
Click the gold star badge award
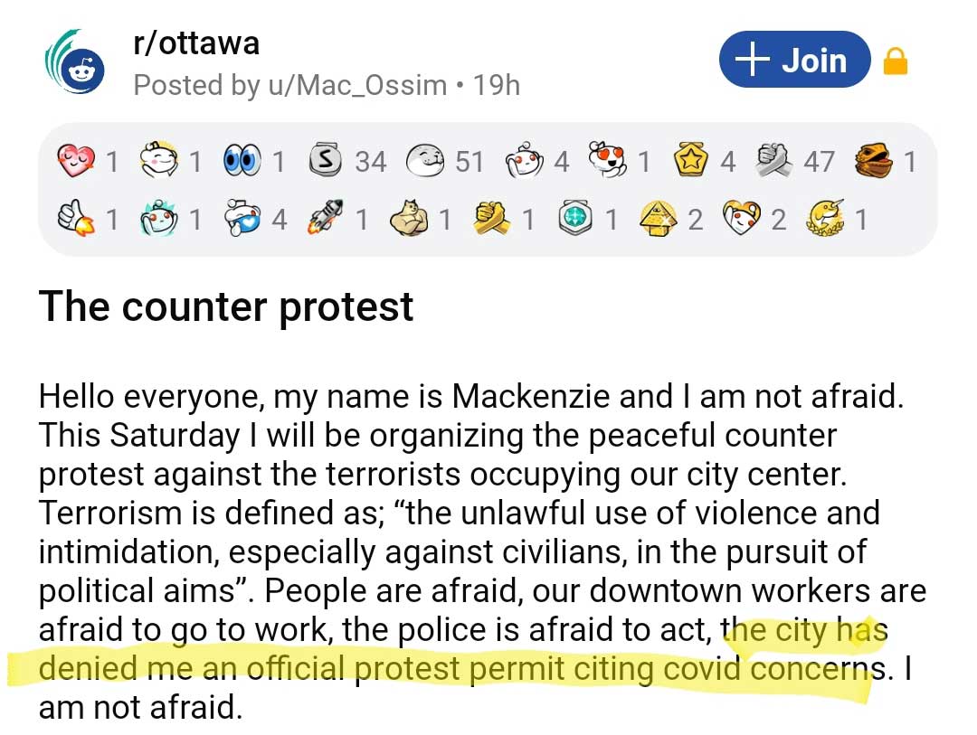click(x=691, y=162)
